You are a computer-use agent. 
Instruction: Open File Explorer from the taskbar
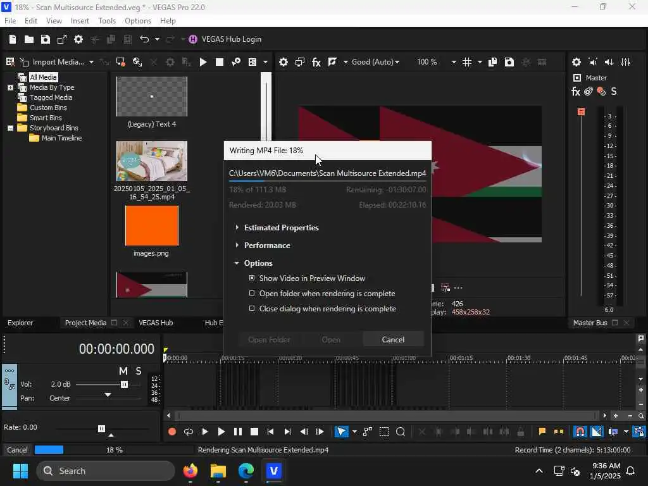[x=218, y=471]
